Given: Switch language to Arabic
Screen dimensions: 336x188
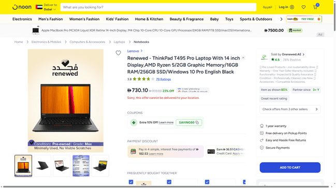Looking at the screenshot, I should (x=267, y=7).
